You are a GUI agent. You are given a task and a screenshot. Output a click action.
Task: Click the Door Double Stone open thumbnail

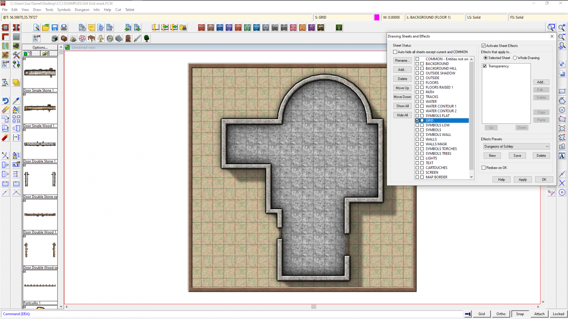pyautogui.click(x=40, y=179)
